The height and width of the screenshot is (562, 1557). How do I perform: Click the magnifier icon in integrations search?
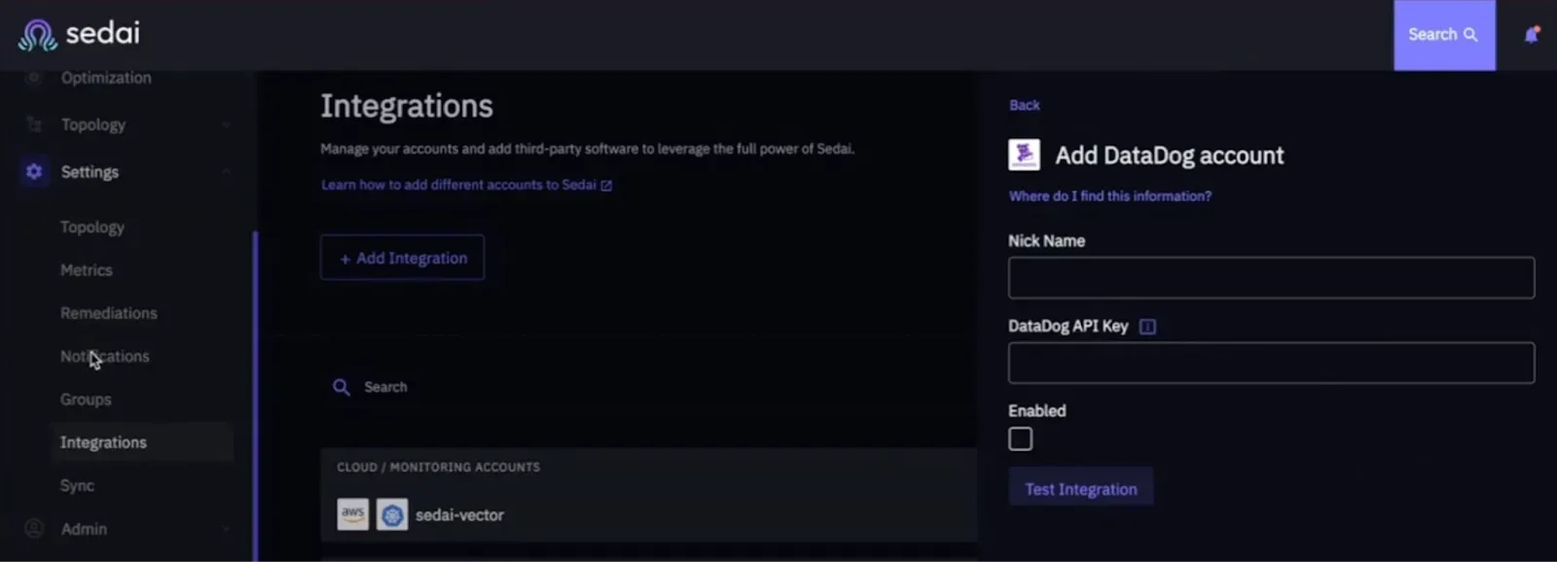coord(342,387)
